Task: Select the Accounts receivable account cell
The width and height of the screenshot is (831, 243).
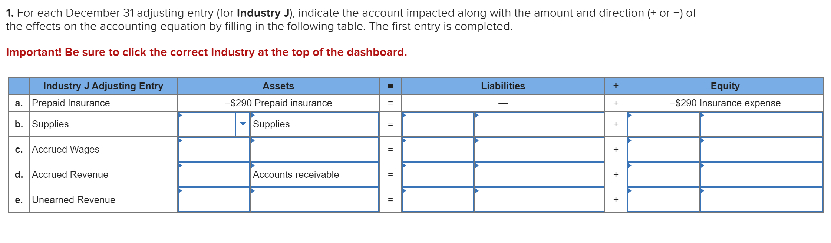Action: (x=314, y=174)
